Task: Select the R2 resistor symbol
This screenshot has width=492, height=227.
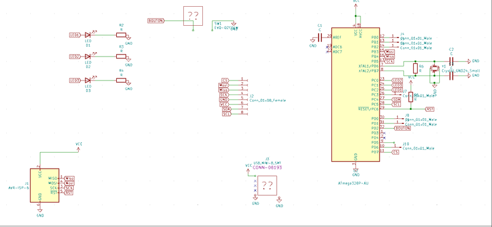Action: (x=121, y=35)
